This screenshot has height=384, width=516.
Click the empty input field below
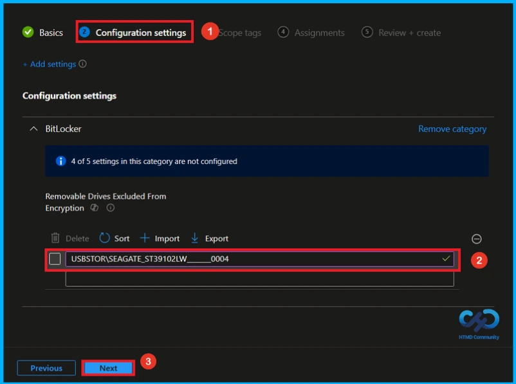[x=260, y=279]
